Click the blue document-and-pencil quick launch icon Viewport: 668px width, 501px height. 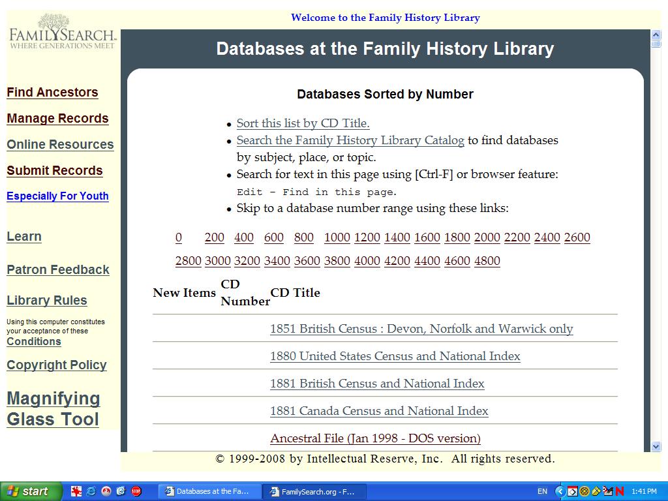121,491
